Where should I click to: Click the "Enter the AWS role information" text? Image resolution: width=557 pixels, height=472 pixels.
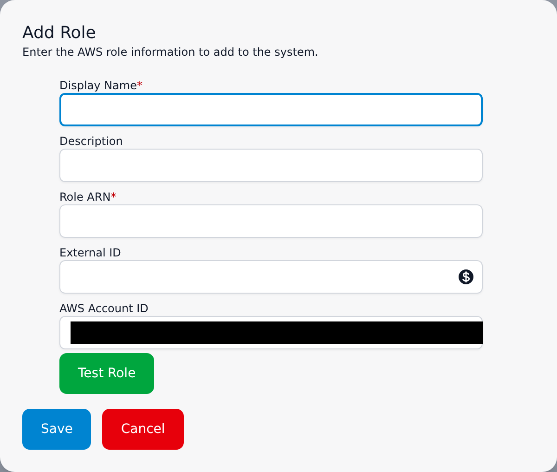[170, 52]
